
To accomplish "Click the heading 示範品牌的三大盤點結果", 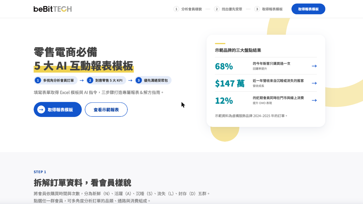I will pos(238,50).
